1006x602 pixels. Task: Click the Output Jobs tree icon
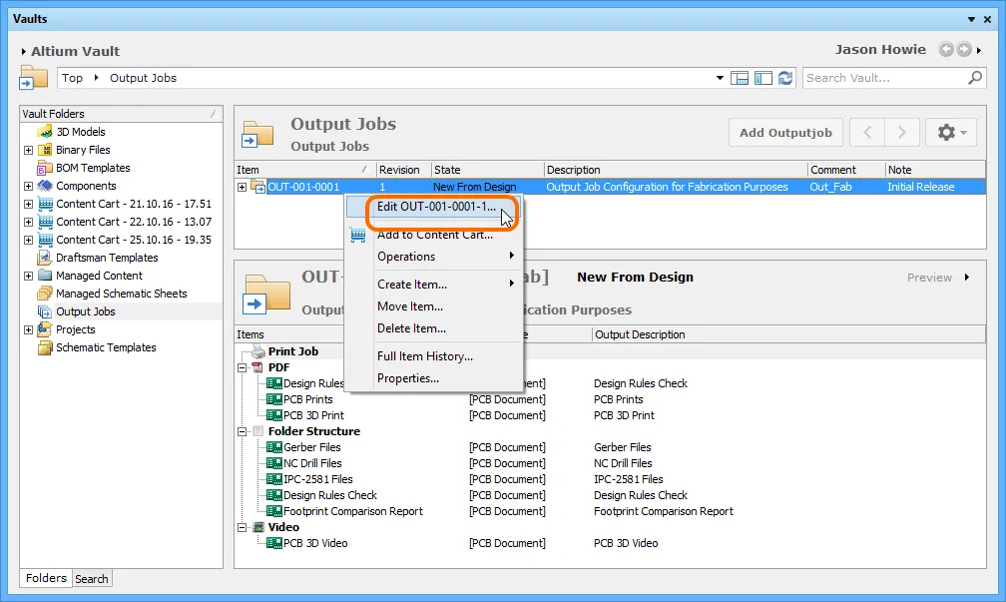tap(44, 311)
